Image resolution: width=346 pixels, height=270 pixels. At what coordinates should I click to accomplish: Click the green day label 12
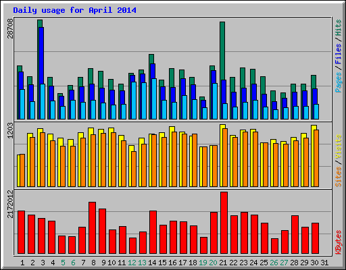pos(132,263)
